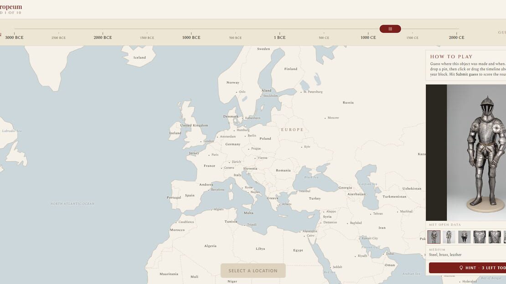Choose the 1500 BCE timeline tick
The height and width of the screenshot is (284, 506).
coord(147,38)
